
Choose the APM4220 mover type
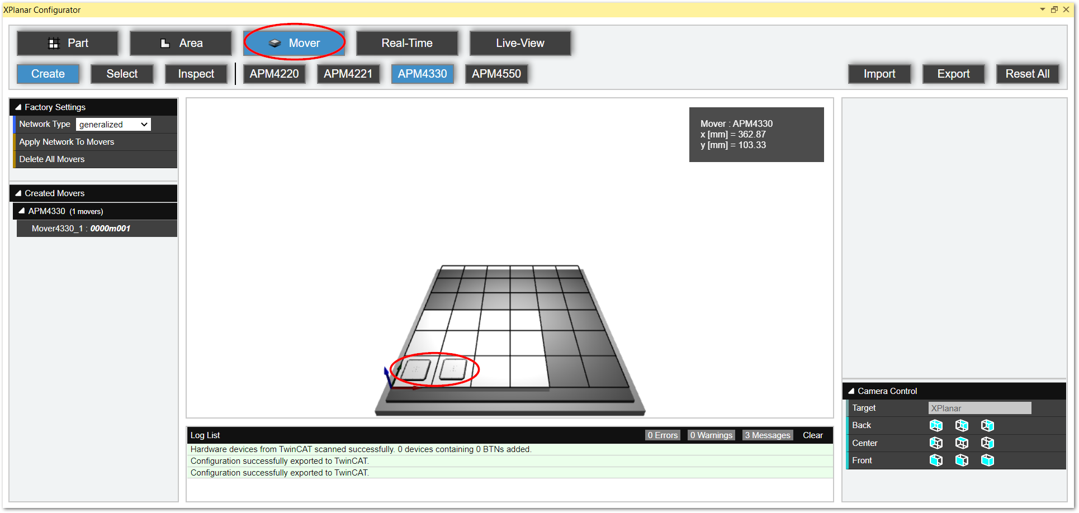tap(275, 74)
